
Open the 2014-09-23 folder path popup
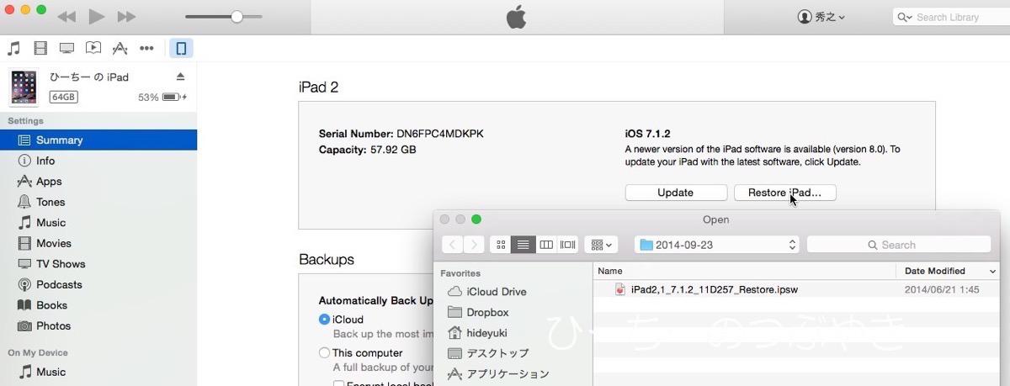click(716, 245)
